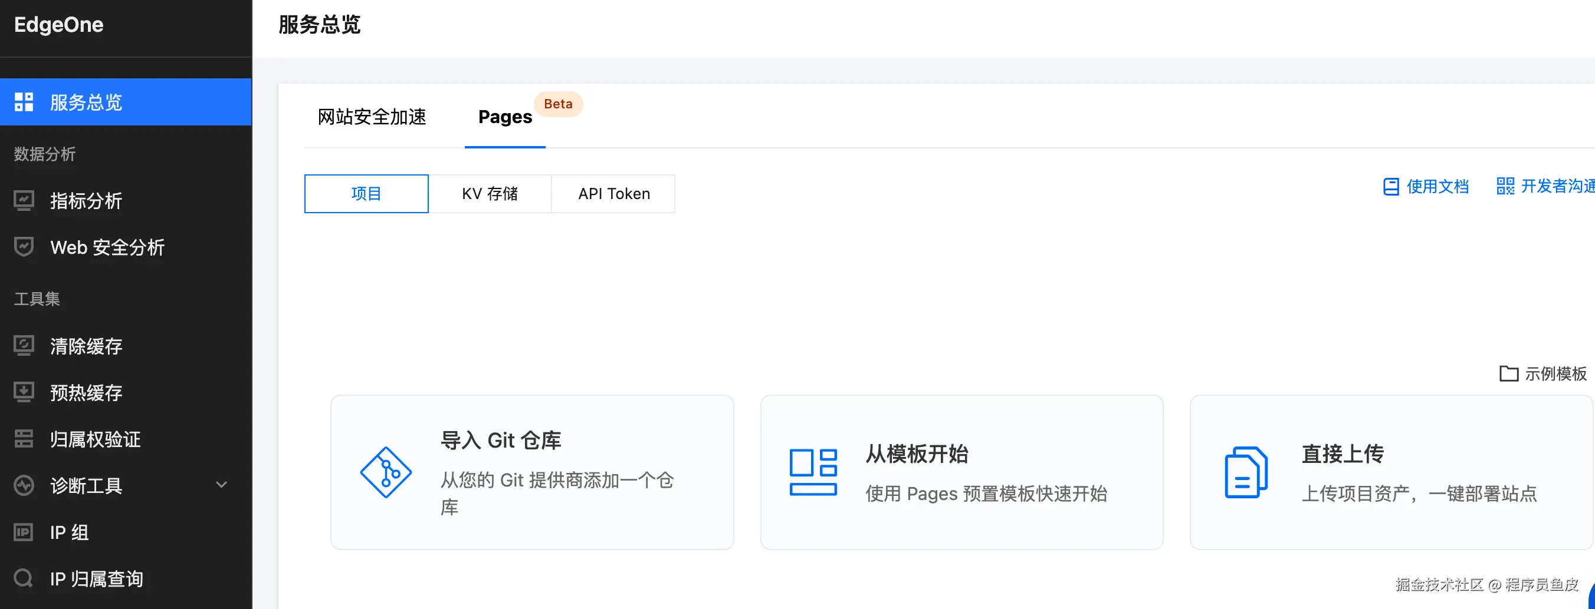Click the text 使用 Pages 预置模板快速开始
Image resolution: width=1595 pixels, height=609 pixels.
[986, 494]
